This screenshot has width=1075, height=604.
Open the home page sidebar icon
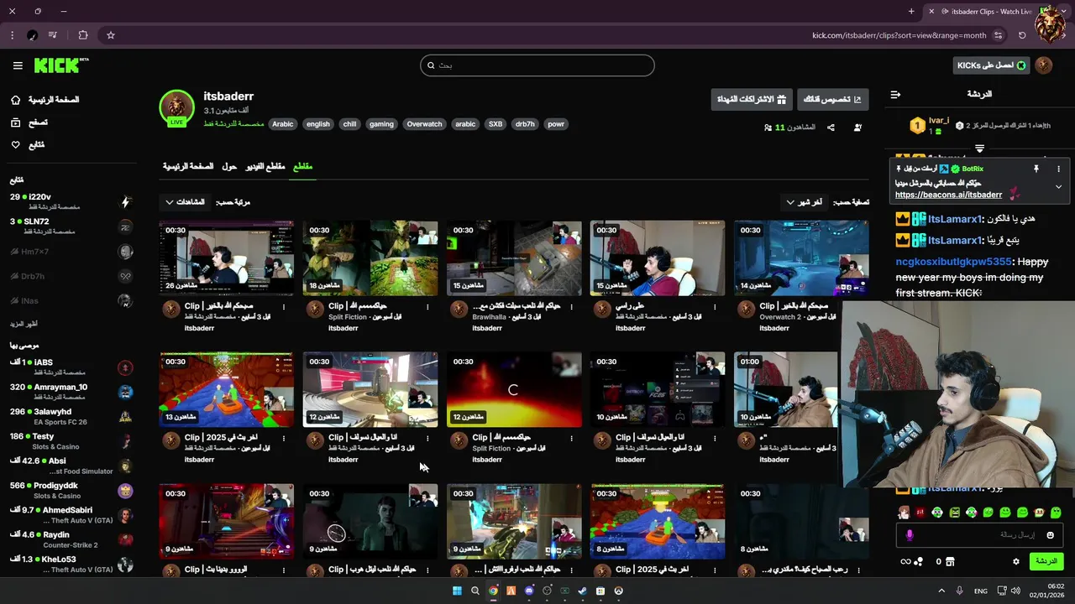(15, 100)
